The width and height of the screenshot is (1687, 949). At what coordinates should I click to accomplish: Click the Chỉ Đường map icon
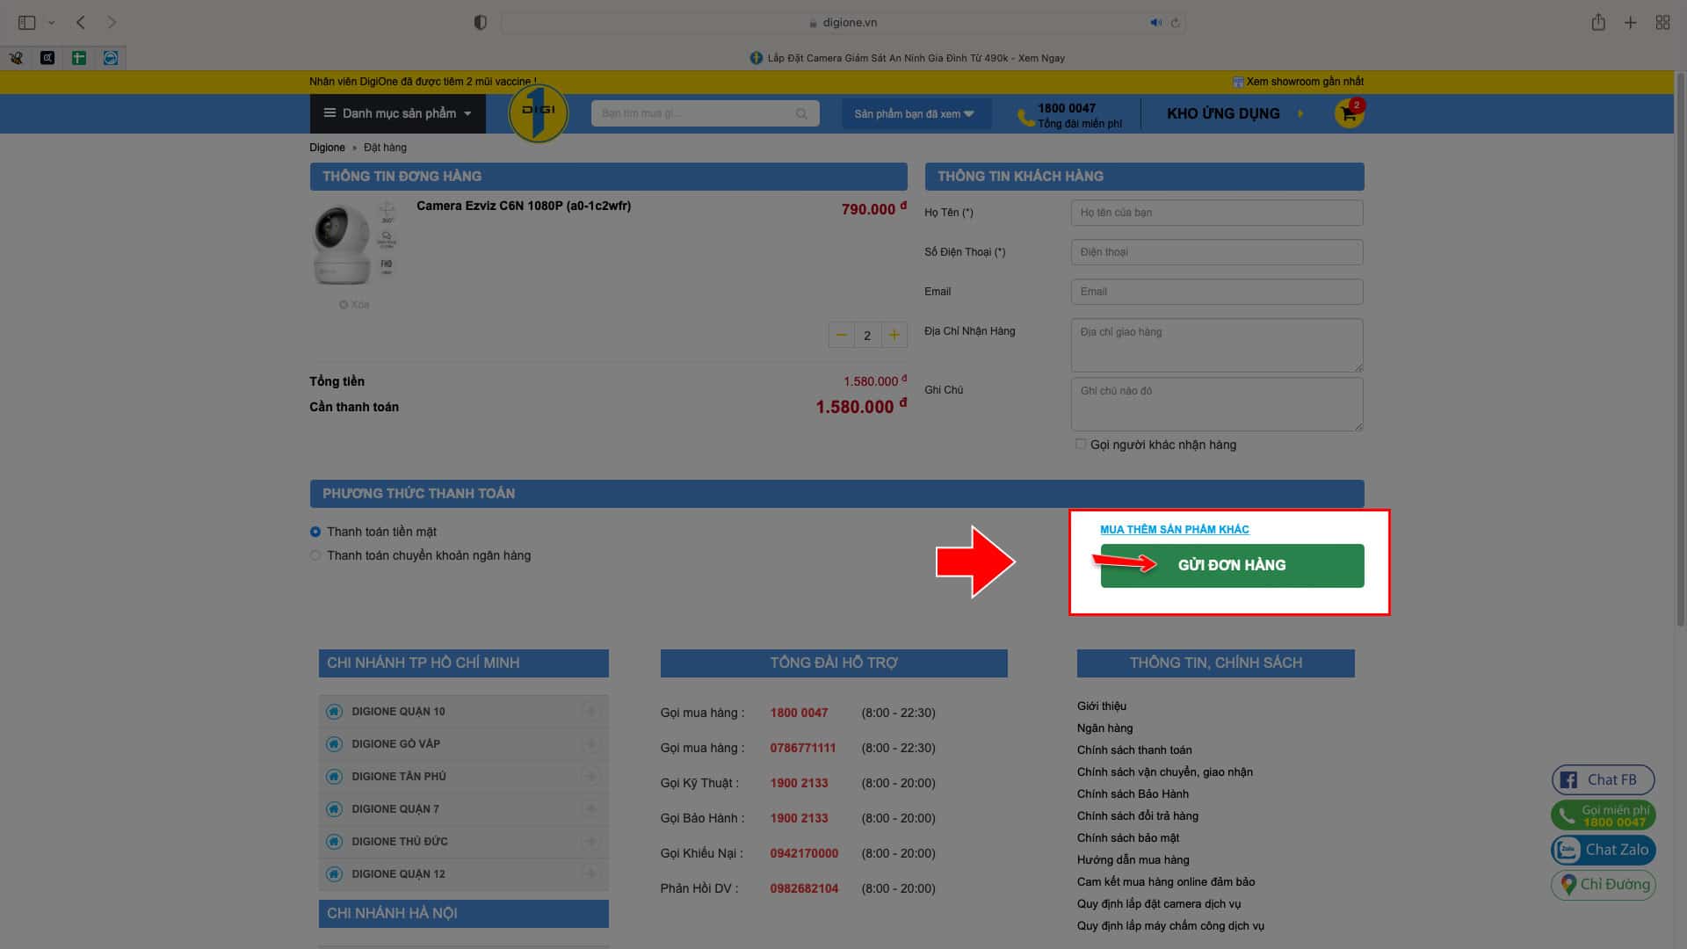1568,885
